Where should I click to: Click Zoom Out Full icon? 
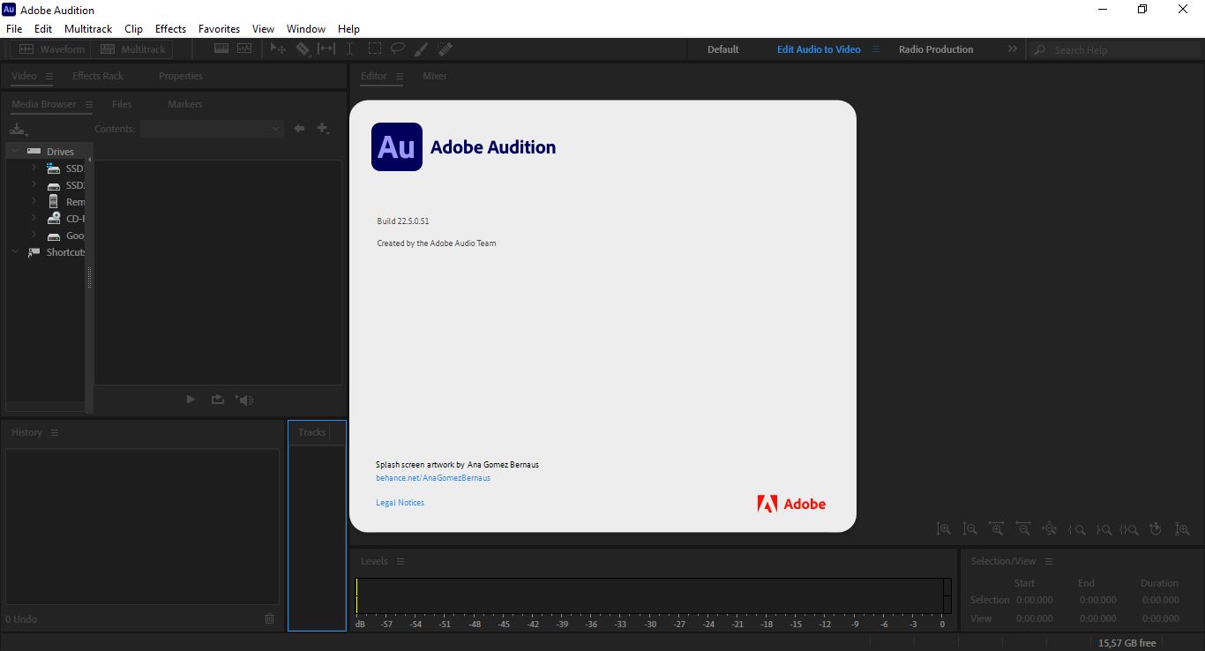pos(1050,529)
